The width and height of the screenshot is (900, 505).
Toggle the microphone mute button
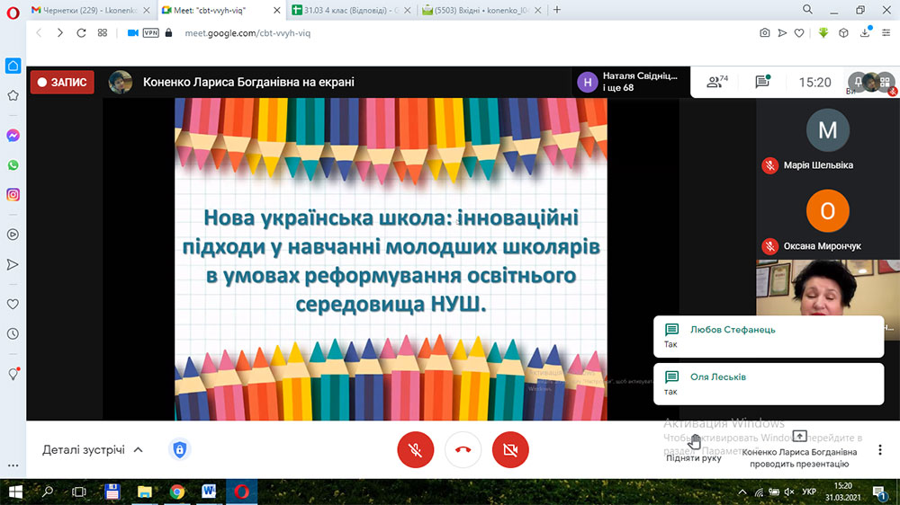(416, 450)
